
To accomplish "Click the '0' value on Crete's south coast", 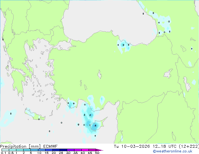I will 39,119.
